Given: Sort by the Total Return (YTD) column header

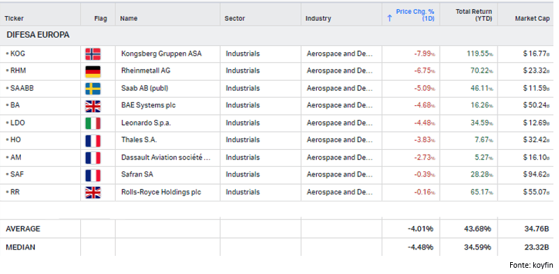Looking at the screenshot, I should pyautogui.click(x=473, y=15).
